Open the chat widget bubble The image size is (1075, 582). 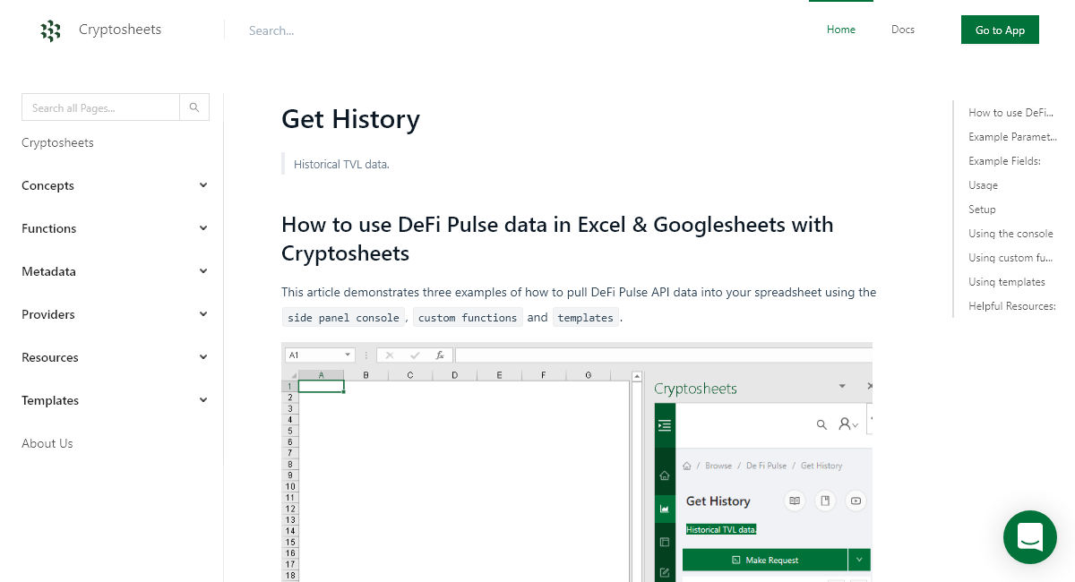point(1029,537)
